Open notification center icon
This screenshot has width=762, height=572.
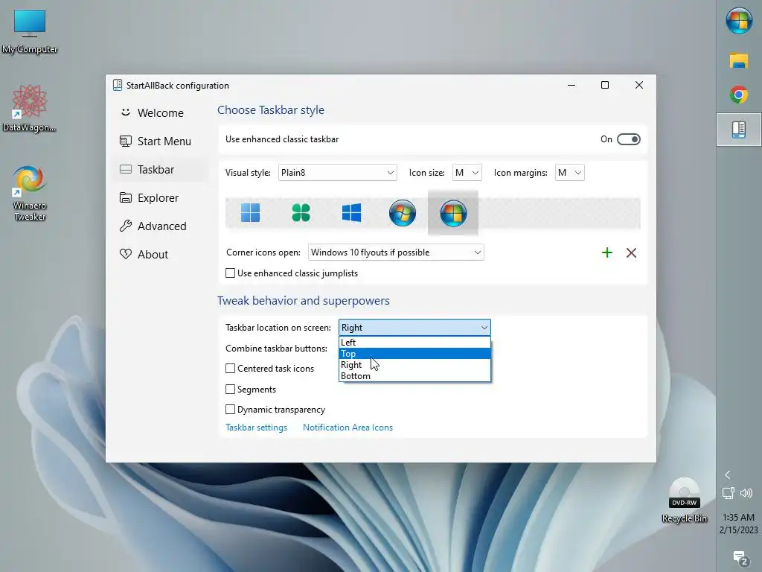[x=740, y=559]
